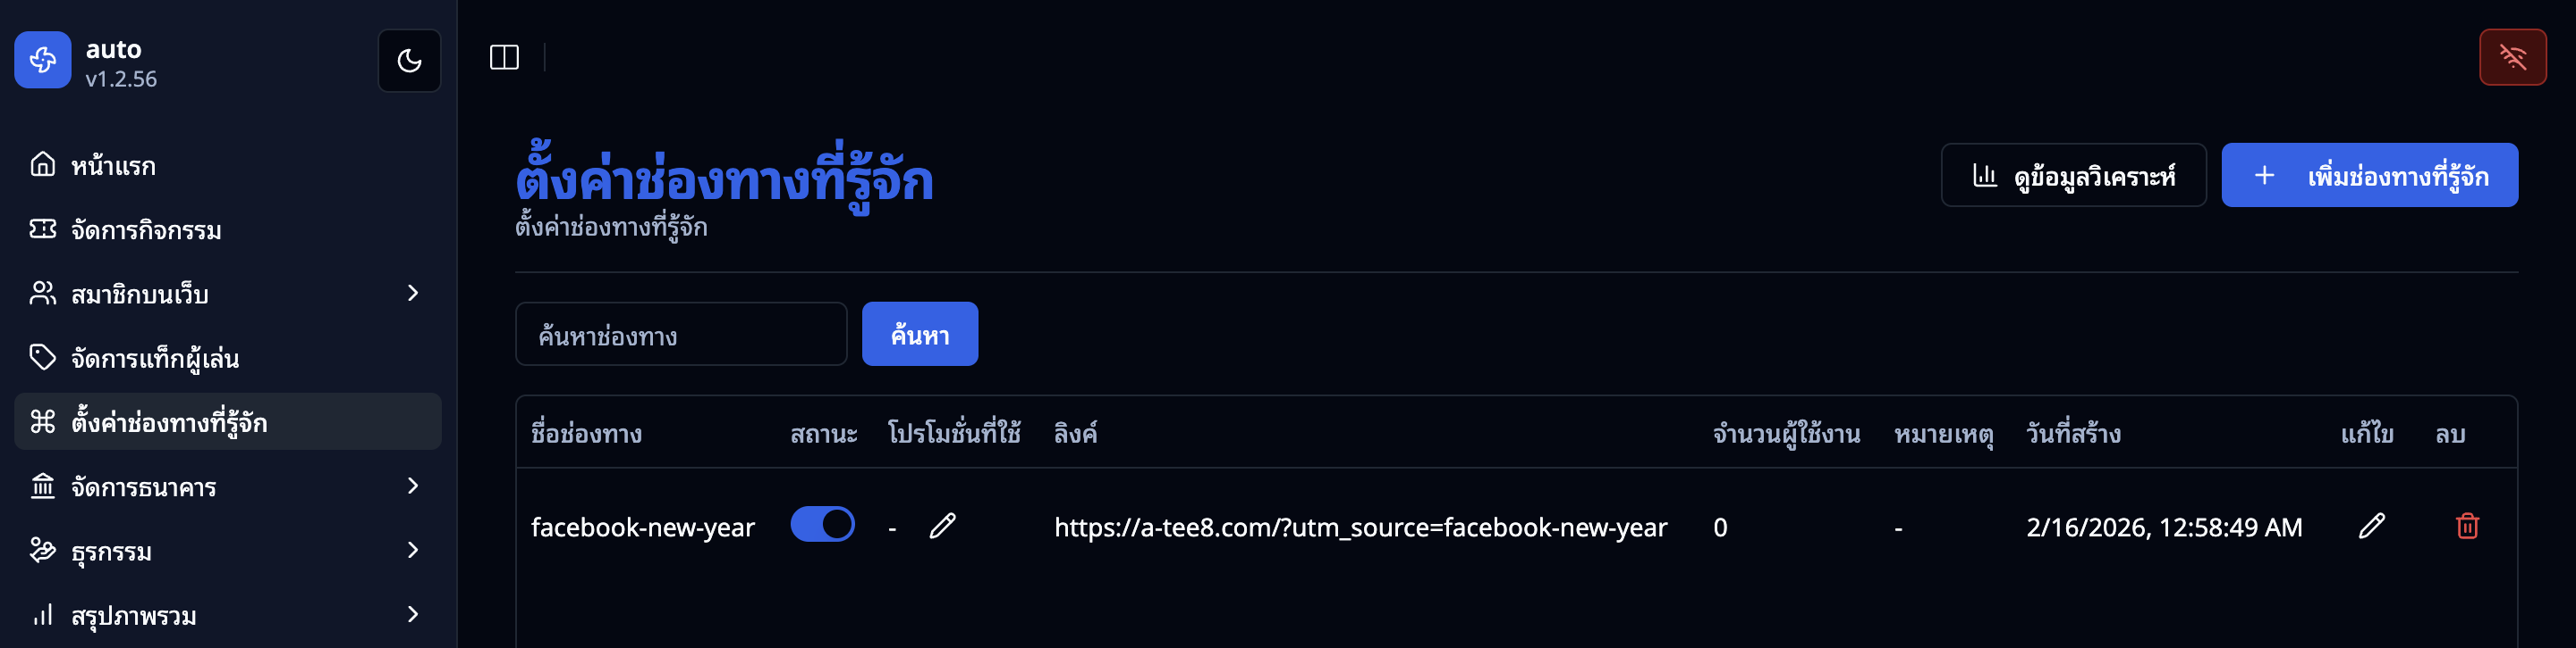The image size is (2576, 648).
Task: Select the home icon next to หน้าแรก
Action: click(x=41, y=165)
